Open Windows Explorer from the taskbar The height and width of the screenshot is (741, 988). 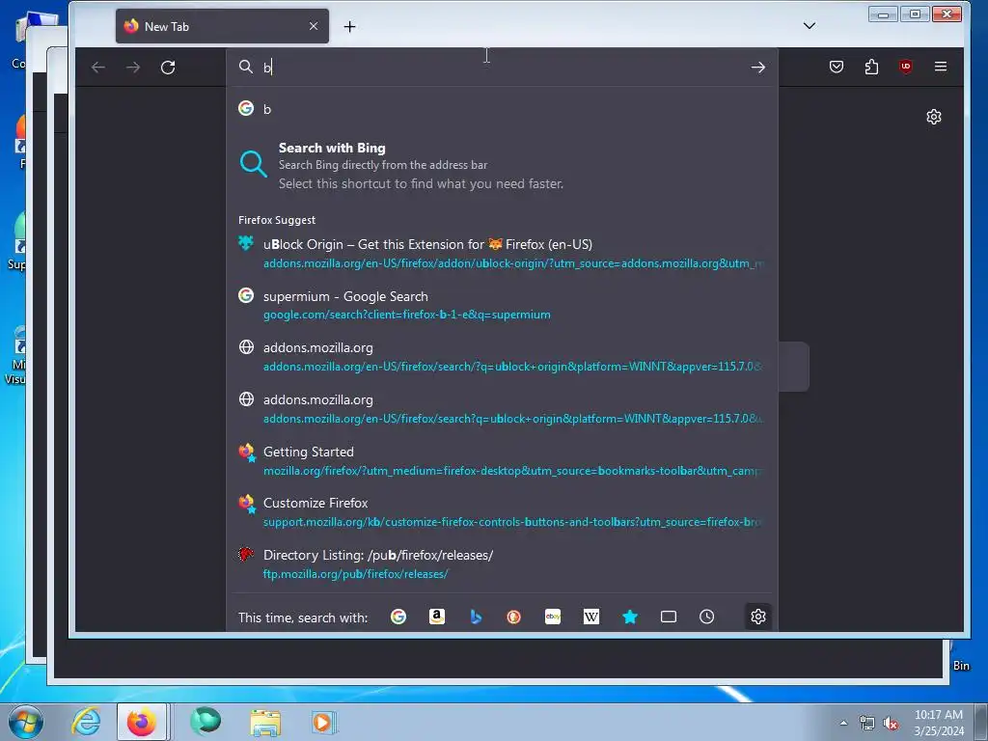(x=265, y=722)
